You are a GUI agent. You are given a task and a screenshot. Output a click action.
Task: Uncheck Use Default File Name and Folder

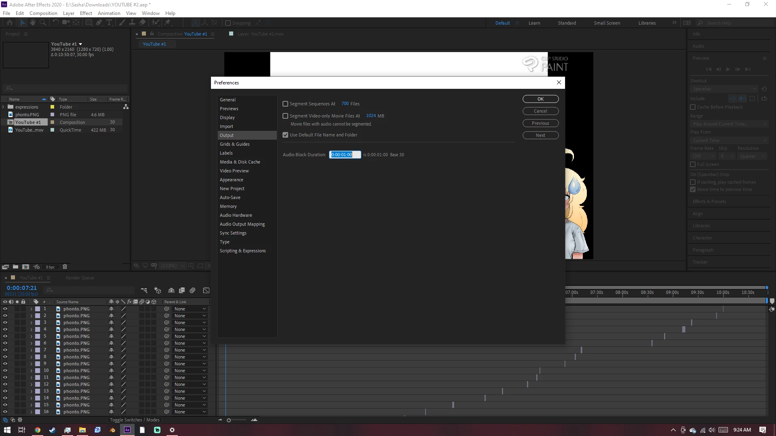285,135
